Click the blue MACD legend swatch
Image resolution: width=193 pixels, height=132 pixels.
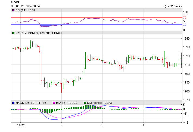(x=13, y=103)
